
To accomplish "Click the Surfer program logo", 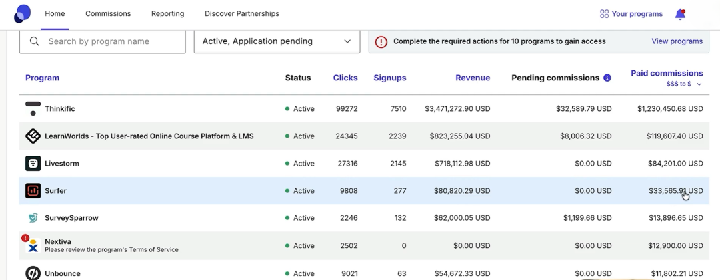I will coord(33,191).
